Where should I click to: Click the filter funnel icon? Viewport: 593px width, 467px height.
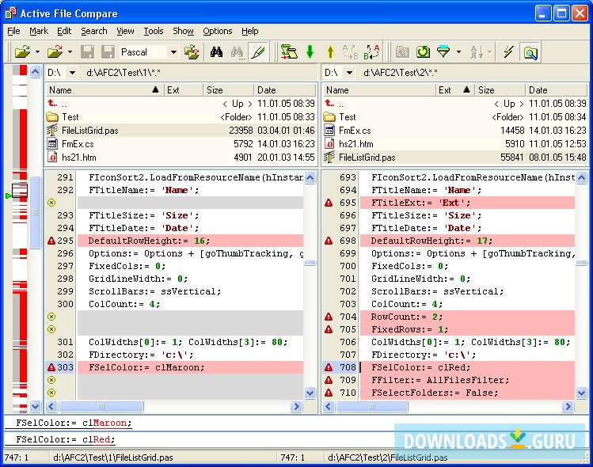point(443,51)
